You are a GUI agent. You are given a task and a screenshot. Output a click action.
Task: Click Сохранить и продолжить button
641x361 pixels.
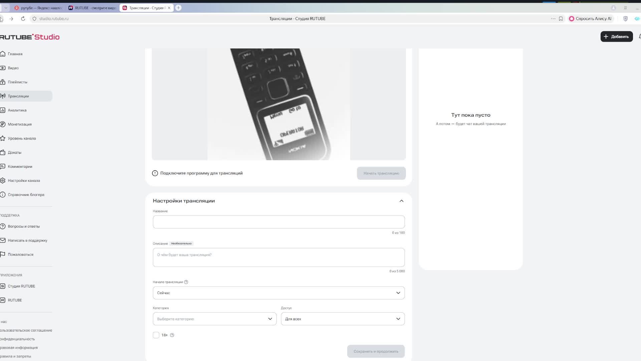pyautogui.click(x=376, y=351)
